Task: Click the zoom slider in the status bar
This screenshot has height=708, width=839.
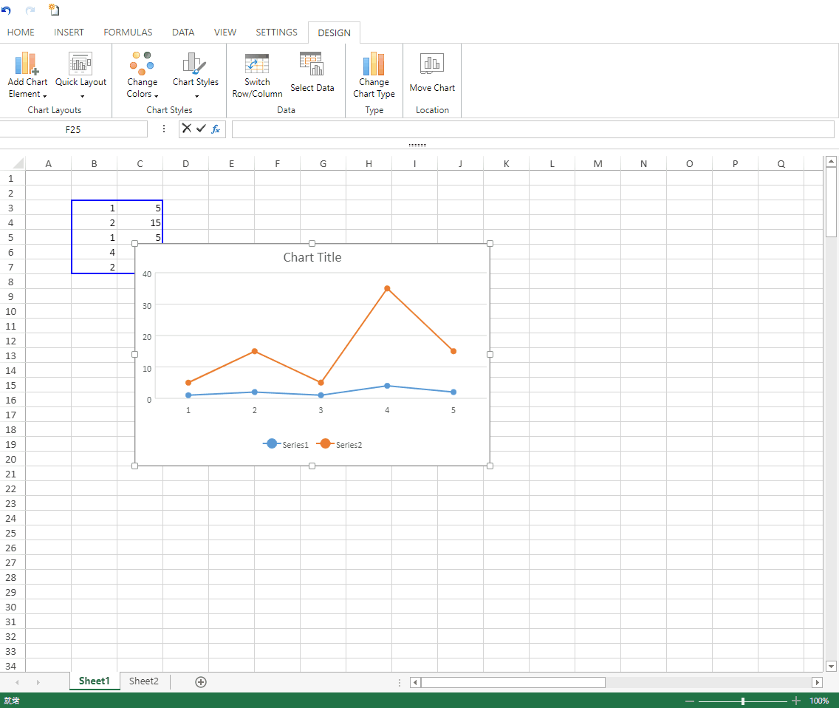Action: (x=742, y=701)
